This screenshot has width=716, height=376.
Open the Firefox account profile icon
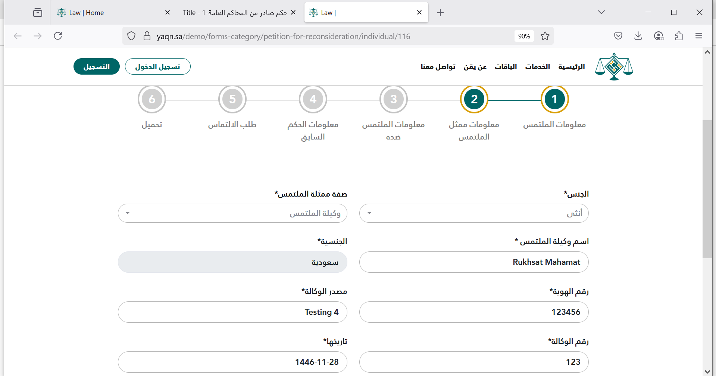coord(659,36)
